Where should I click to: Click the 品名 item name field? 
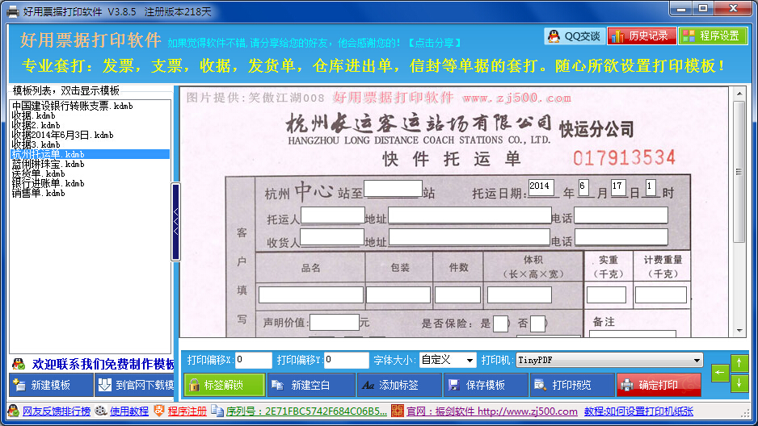coord(311,294)
